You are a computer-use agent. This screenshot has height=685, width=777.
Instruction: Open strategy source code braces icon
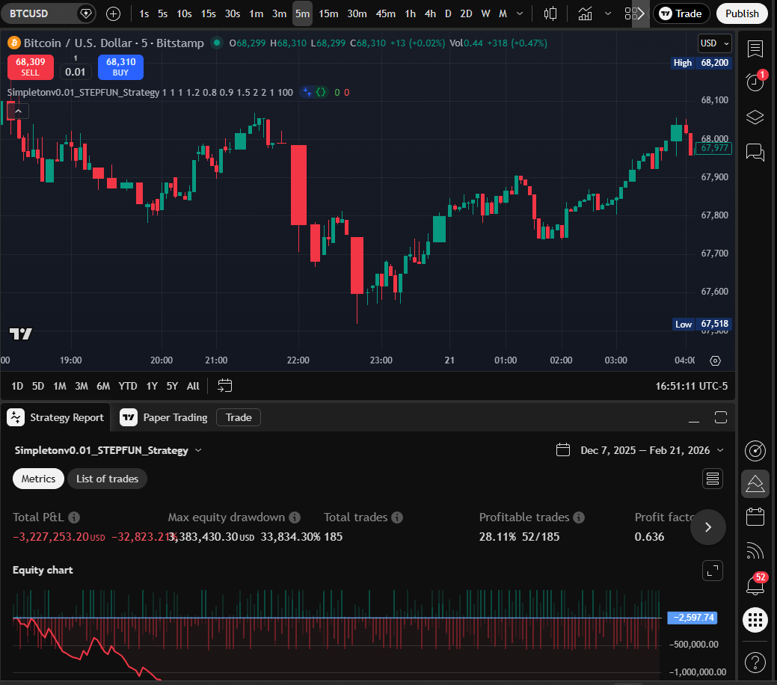pos(321,92)
